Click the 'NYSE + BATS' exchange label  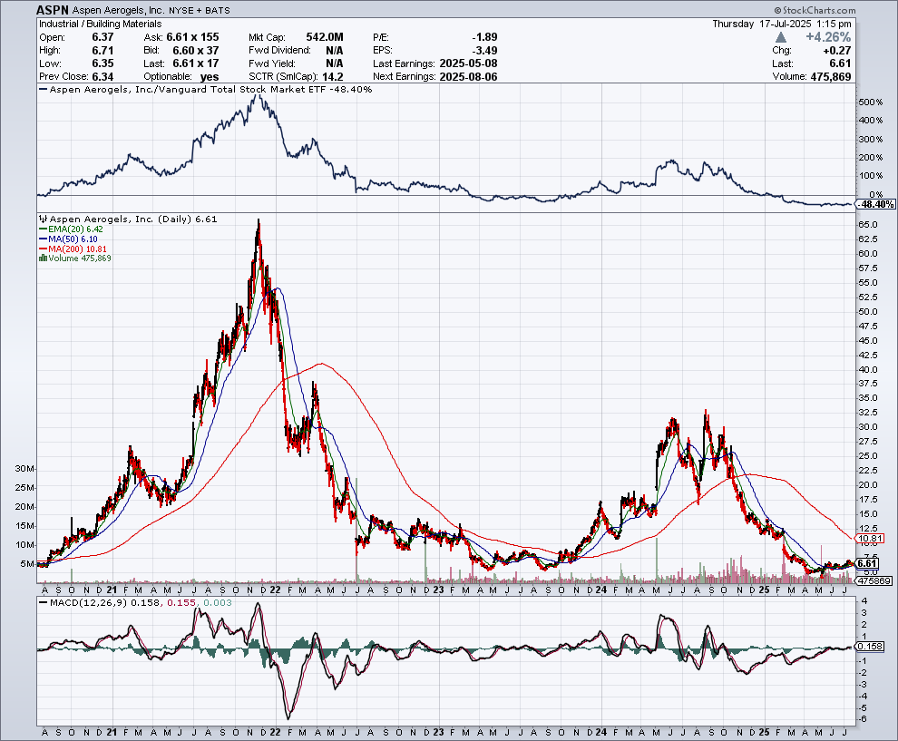[x=200, y=11]
